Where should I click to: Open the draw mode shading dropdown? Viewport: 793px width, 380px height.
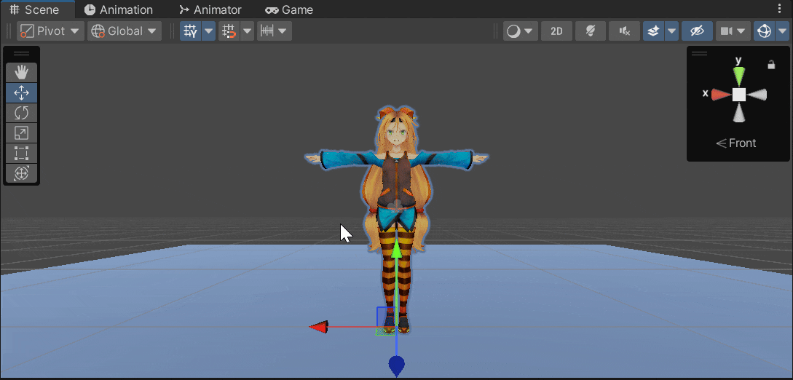click(x=520, y=31)
